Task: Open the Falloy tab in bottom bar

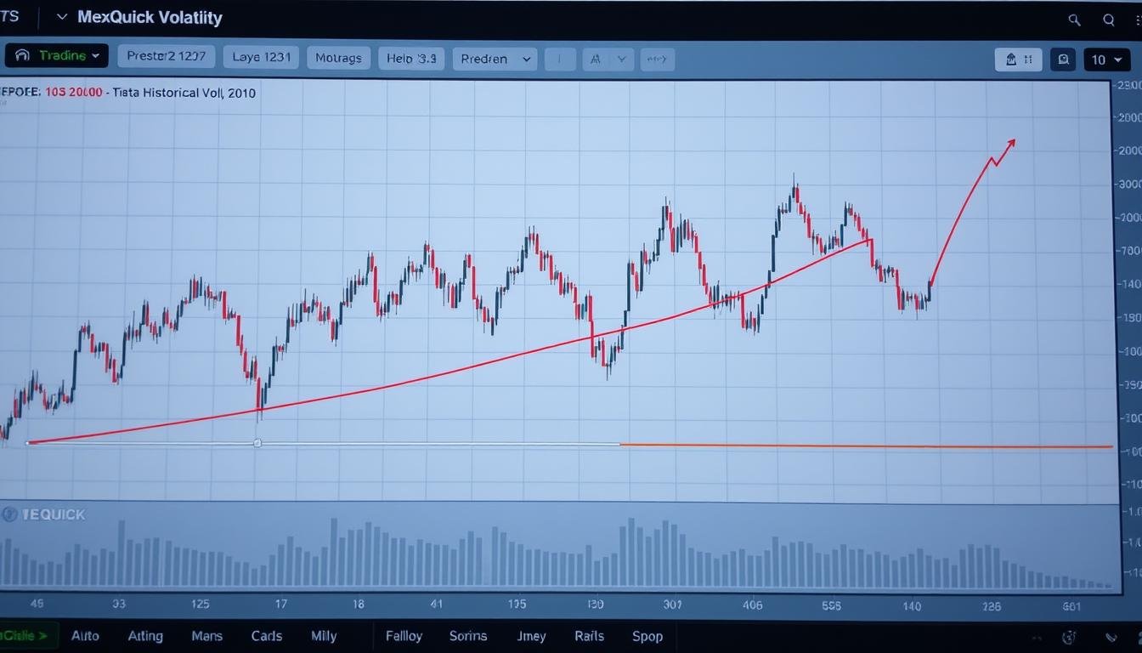Action: coord(404,636)
